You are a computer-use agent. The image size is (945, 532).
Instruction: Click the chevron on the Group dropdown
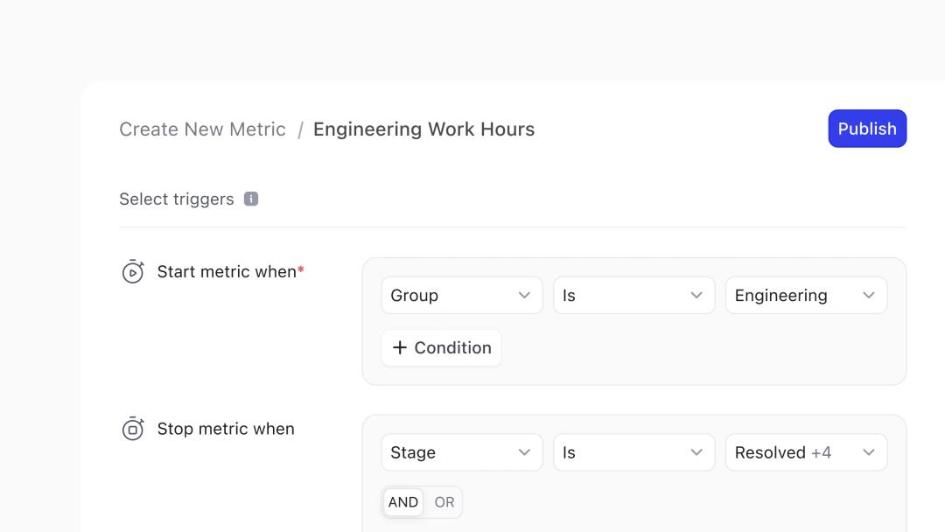click(x=524, y=295)
